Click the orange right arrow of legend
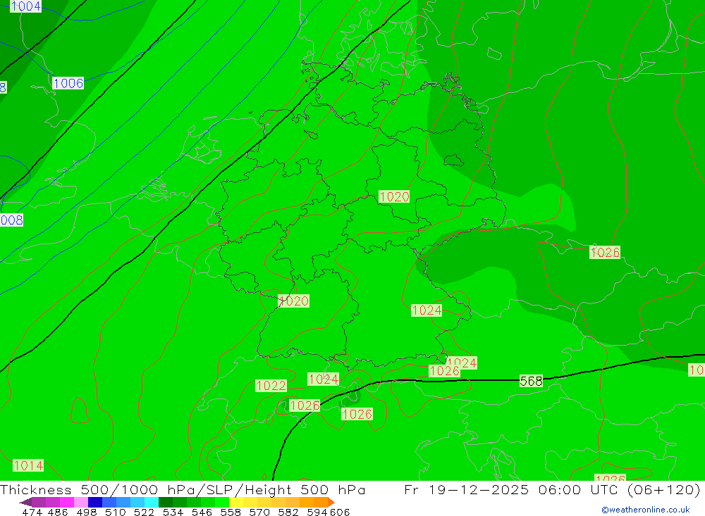Viewport: 705px width, 516px height. [331, 502]
